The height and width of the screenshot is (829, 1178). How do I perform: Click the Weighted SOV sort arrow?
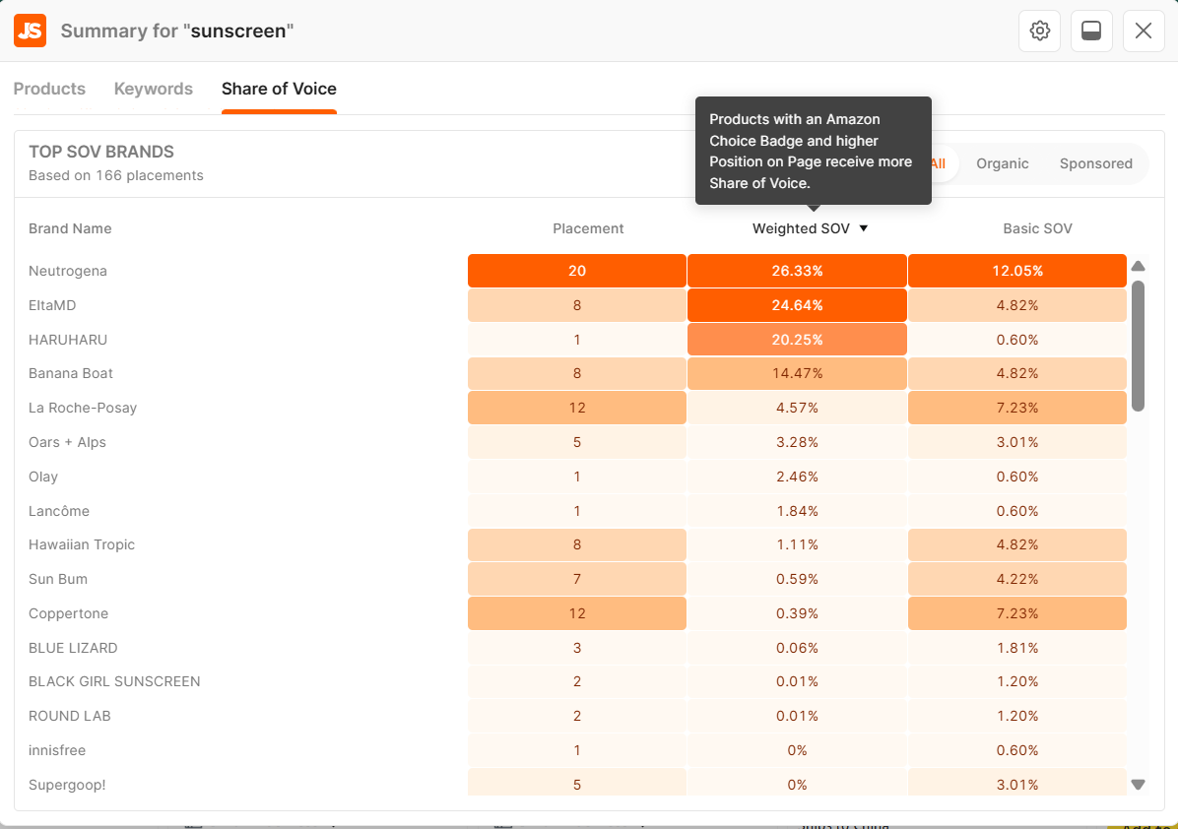(864, 228)
